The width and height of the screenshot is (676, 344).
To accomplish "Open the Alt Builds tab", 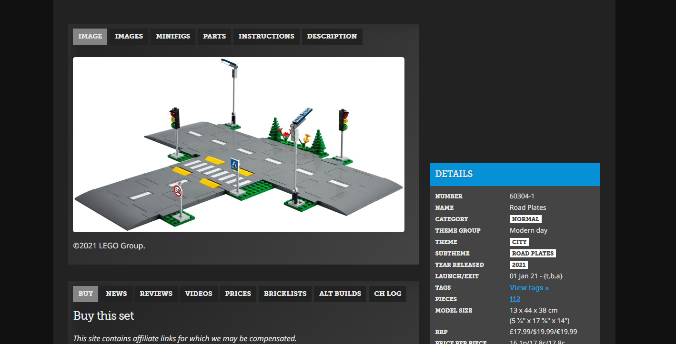I will pyautogui.click(x=340, y=294).
